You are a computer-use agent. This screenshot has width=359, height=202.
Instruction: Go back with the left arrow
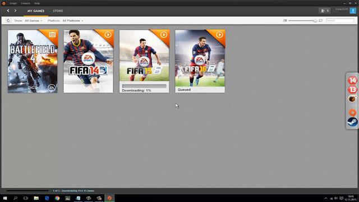click(8, 11)
